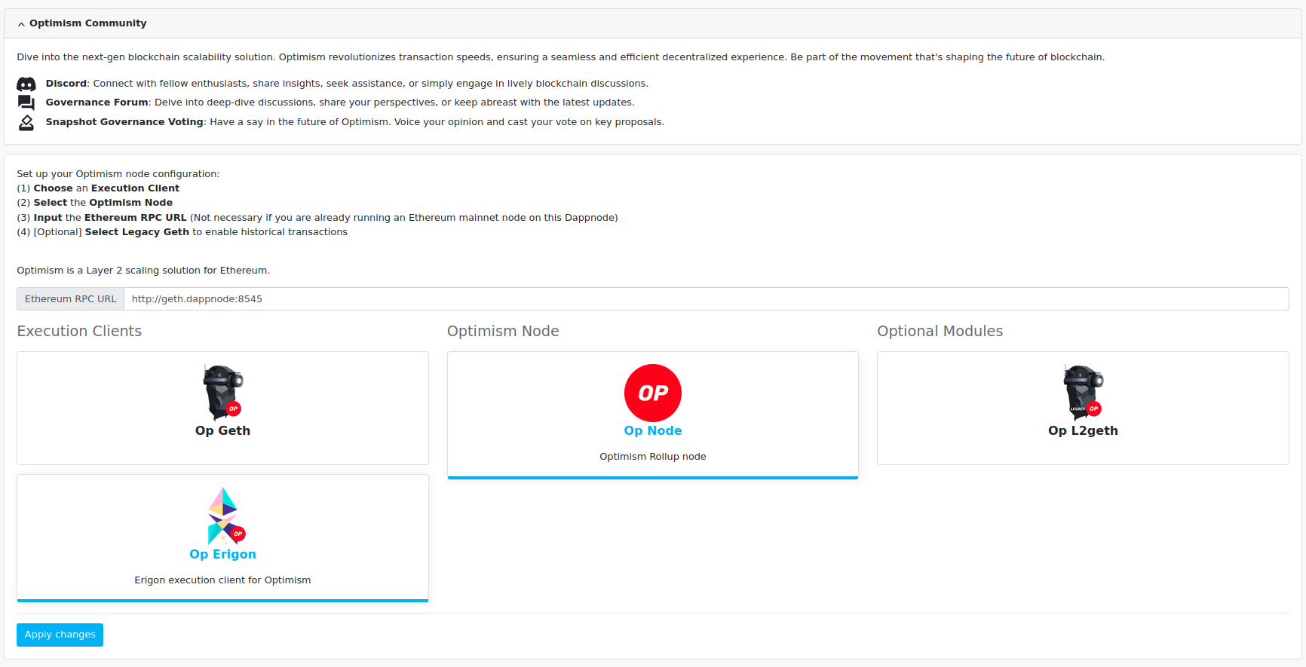The width and height of the screenshot is (1306, 667).
Task: Click the Op L2geth legacy icon
Action: point(1083,392)
